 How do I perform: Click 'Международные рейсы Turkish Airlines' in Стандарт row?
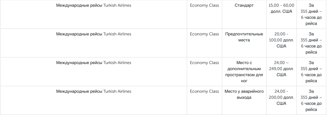[93, 5]
